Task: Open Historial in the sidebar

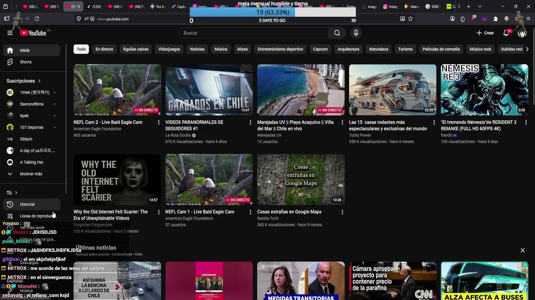Action: pyautogui.click(x=32, y=205)
